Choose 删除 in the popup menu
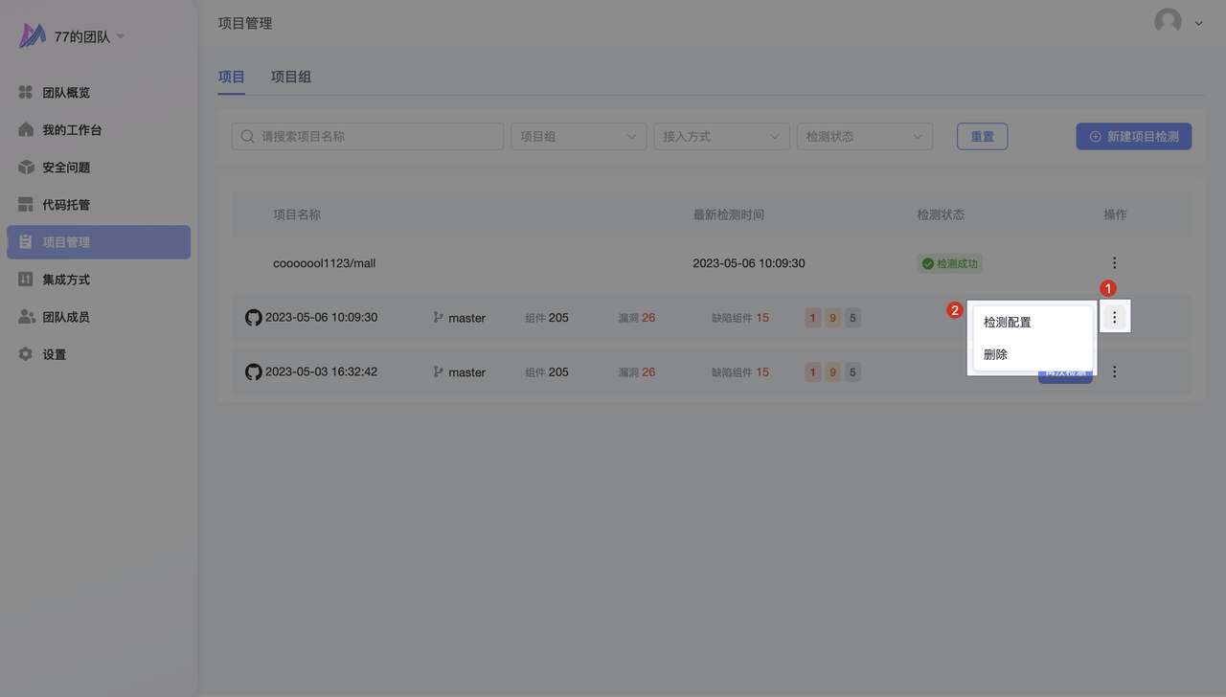 (x=996, y=354)
